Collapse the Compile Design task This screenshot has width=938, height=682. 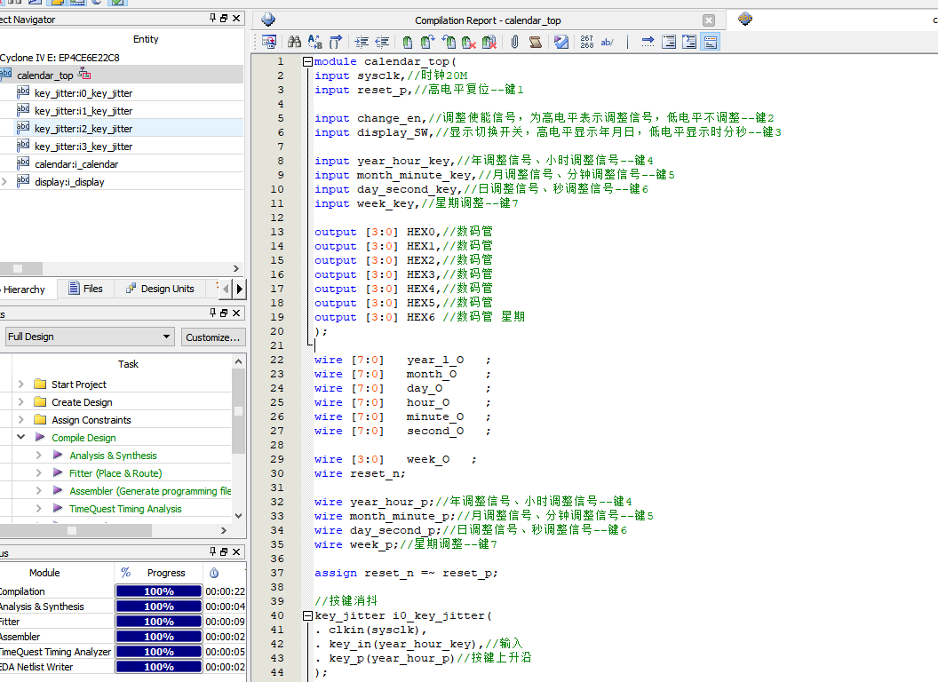coord(21,437)
